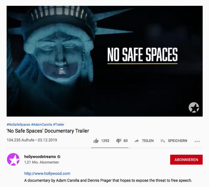Image resolution: width=209 pixels, height=187 pixels.
Task: Visit the http://www.hollywood.com link
Action: [47, 173]
